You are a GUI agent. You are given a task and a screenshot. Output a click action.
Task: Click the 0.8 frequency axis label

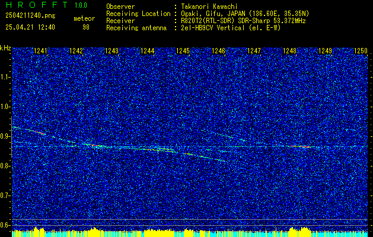coord(5,166)
